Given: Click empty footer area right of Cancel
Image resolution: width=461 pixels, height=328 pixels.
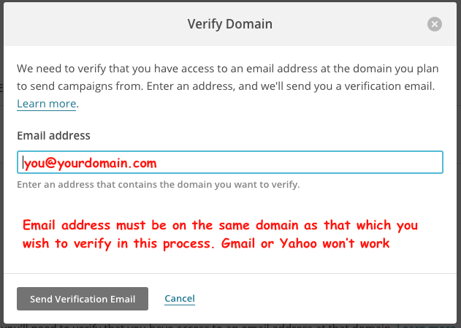Looking at the screenshot, I should click(324, 299).
